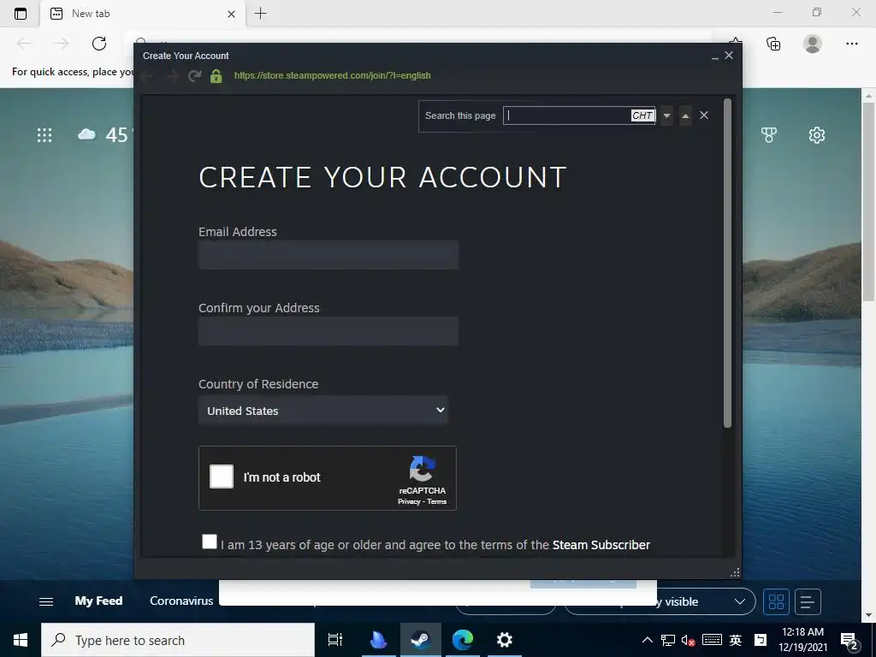Minimize the Create Your Account window
The image size is (876, 657).
(x=714, y=56)
